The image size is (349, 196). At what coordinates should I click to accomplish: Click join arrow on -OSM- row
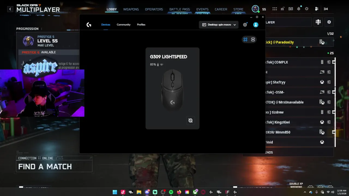click(x=329, y=92)
